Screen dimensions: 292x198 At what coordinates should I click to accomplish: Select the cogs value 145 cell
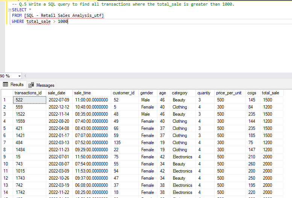click(253, 100)
